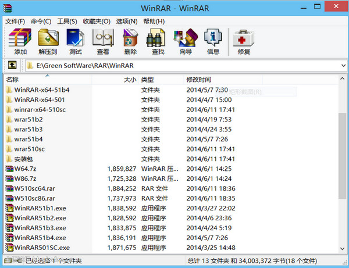Screen dimensions: 349x268
Task: Click the WinRAR51b2.exe file icon
Action: (9, 218)
